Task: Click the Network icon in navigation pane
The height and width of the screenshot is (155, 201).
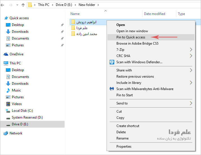Action: 6,133
